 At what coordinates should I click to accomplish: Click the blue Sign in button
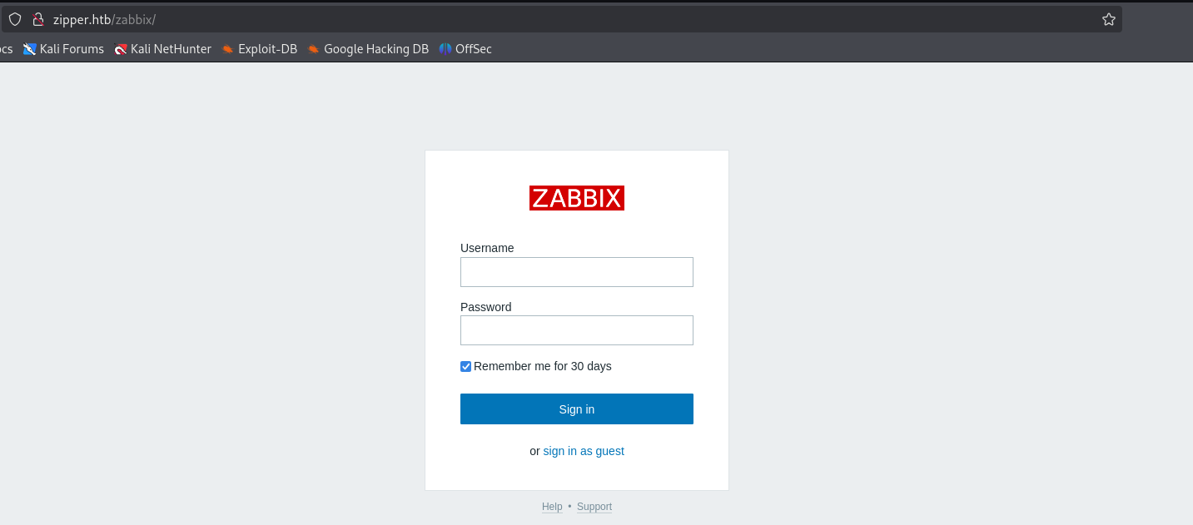(x=577, y=409)
